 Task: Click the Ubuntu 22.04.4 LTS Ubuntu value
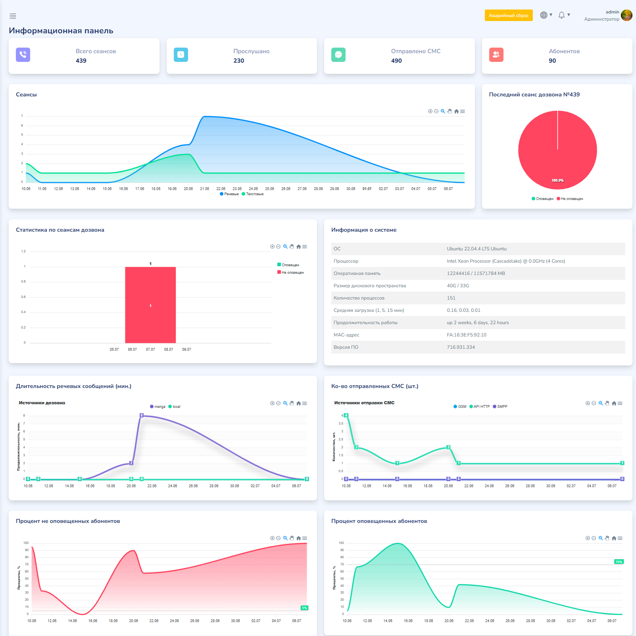pyautogui.click(x=477, y=249)
